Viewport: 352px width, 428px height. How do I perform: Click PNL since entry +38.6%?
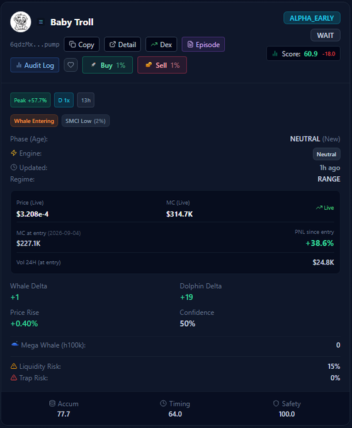click(319, 243)
